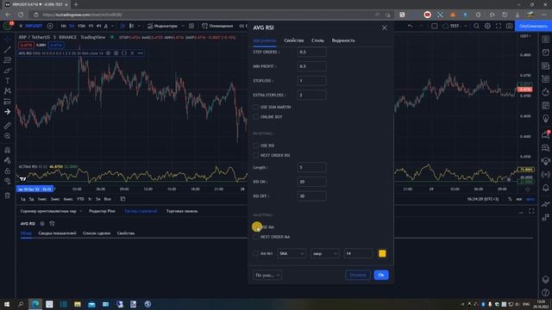Toggle AVG RSI visibility eye on chart

108,53
